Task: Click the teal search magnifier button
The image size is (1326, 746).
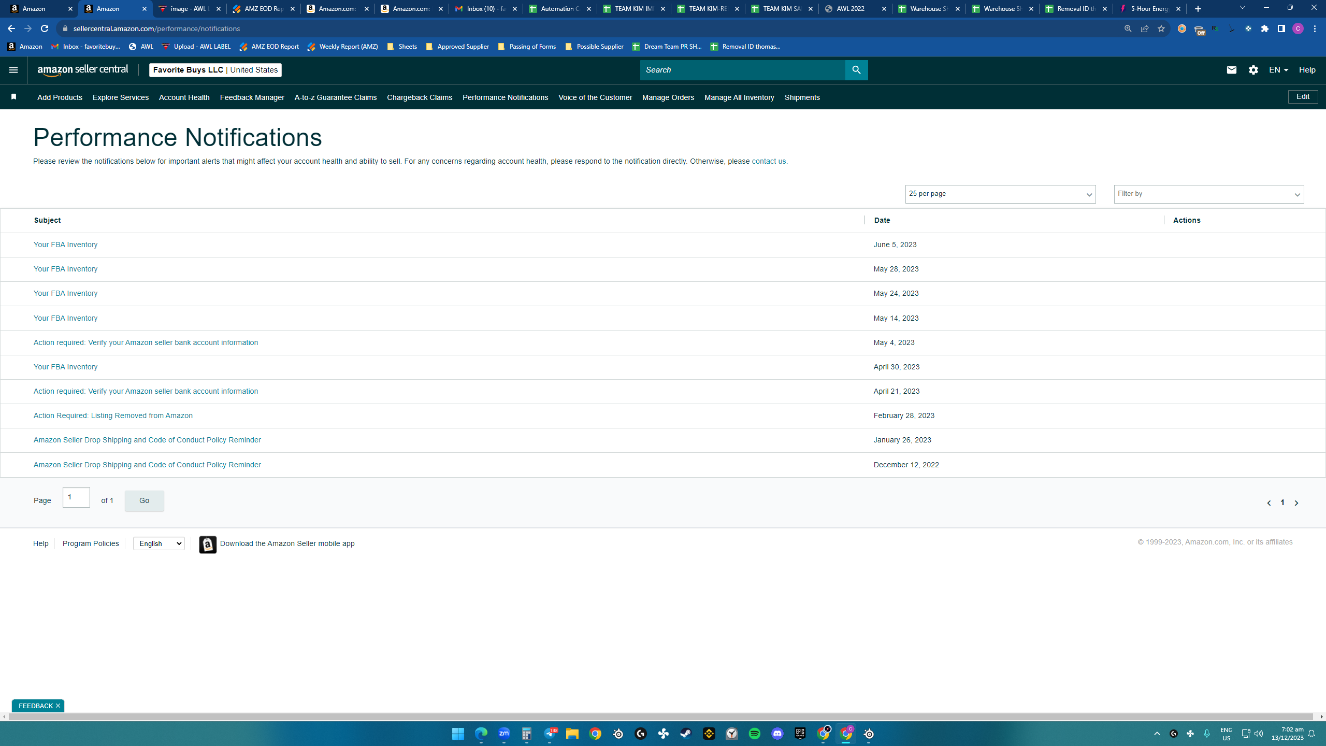Action: point(856,70)
